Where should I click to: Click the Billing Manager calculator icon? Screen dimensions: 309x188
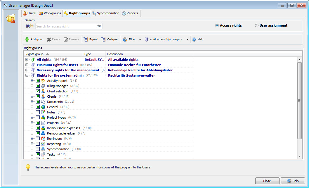[x=43, y=86]
